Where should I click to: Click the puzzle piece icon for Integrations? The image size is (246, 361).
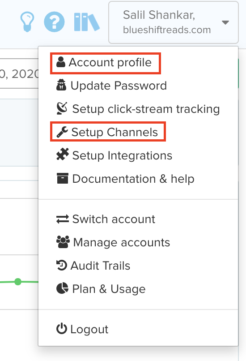click(x=62, y=154)
